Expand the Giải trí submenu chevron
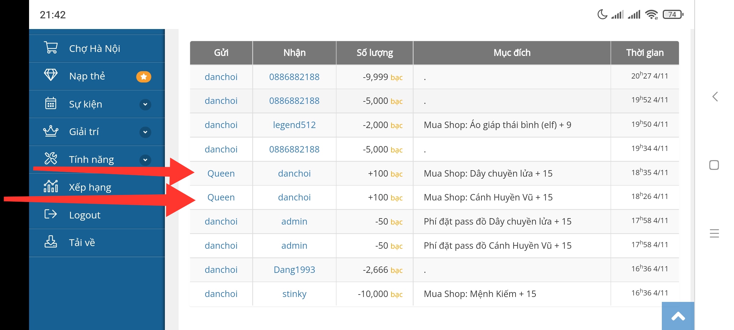 click(x=145, y=132)
